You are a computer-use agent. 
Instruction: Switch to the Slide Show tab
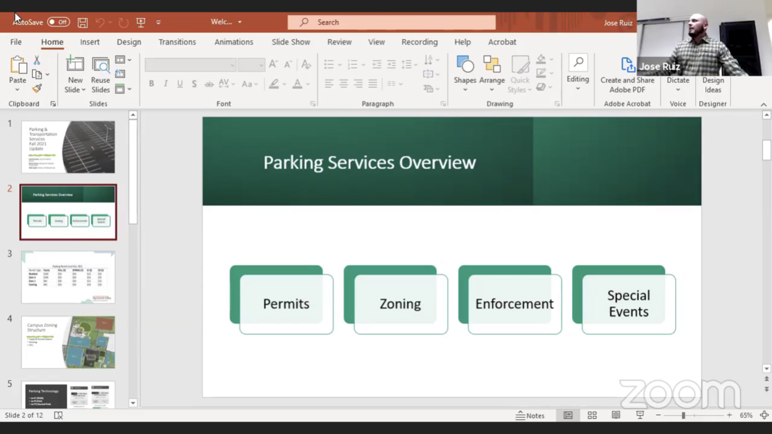[291, 42]
